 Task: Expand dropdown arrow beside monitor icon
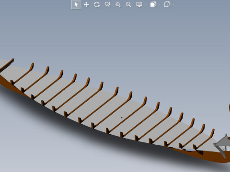pos(146,4)
